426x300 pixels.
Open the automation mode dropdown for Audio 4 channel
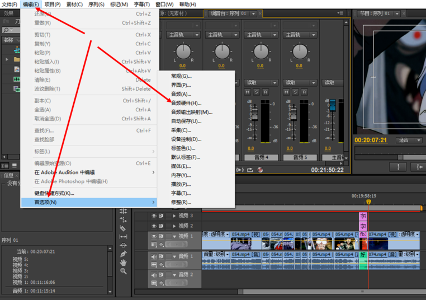point(261,82)
